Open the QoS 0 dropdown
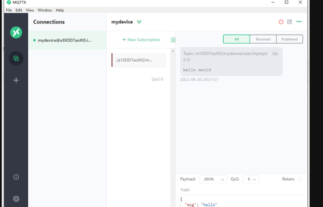Viewport: 323px width, 207px height. pos(251,179)
